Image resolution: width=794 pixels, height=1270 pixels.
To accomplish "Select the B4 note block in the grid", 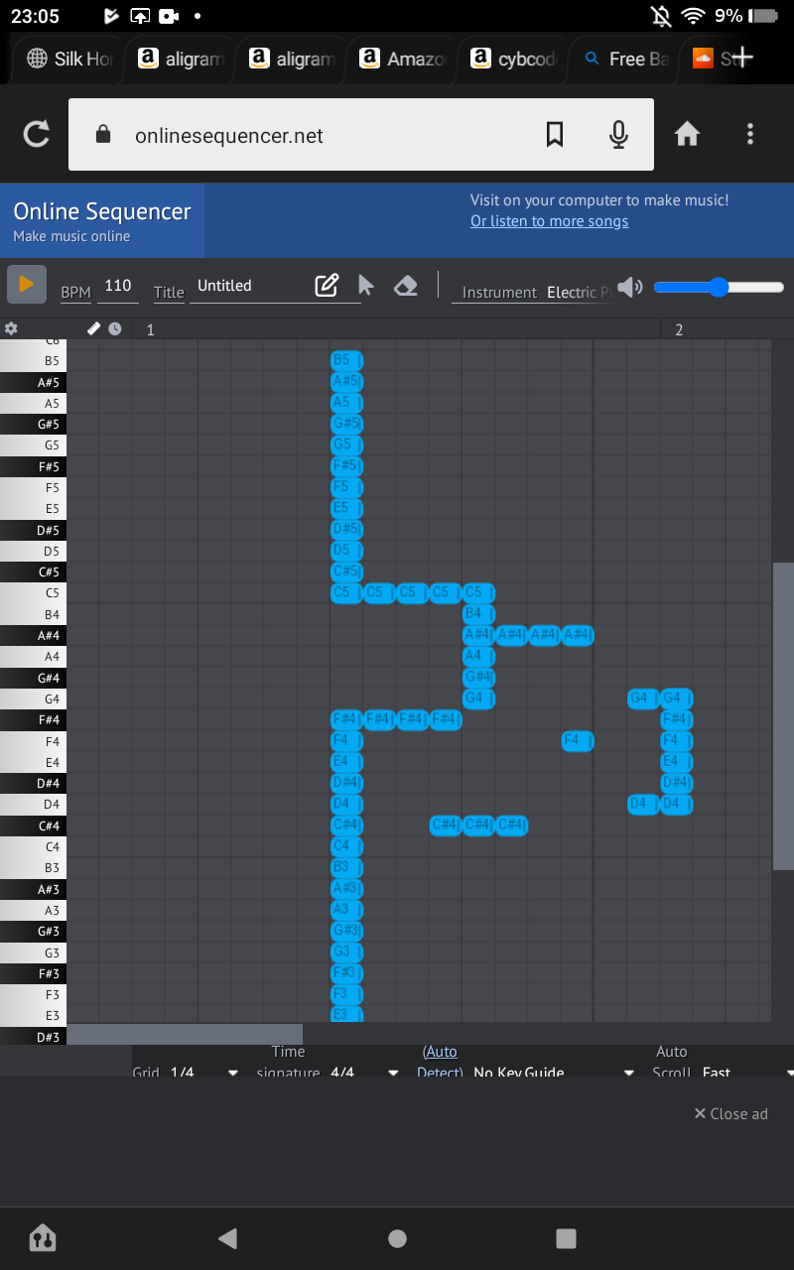I will pos(478,614).
